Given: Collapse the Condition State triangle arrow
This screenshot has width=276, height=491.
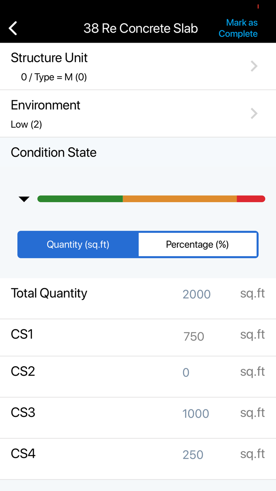Looking at the screenshot, I should pos(24,199).
